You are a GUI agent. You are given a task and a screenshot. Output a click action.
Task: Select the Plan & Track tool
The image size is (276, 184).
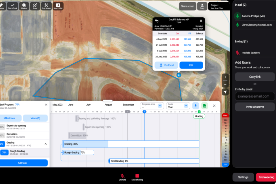tap(12, 6)
